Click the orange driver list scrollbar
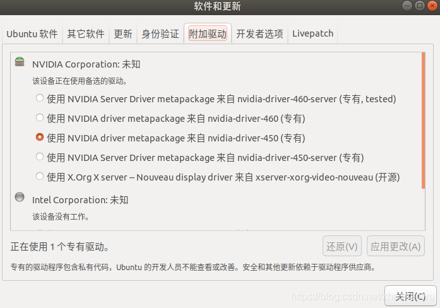 pos(423,121)
